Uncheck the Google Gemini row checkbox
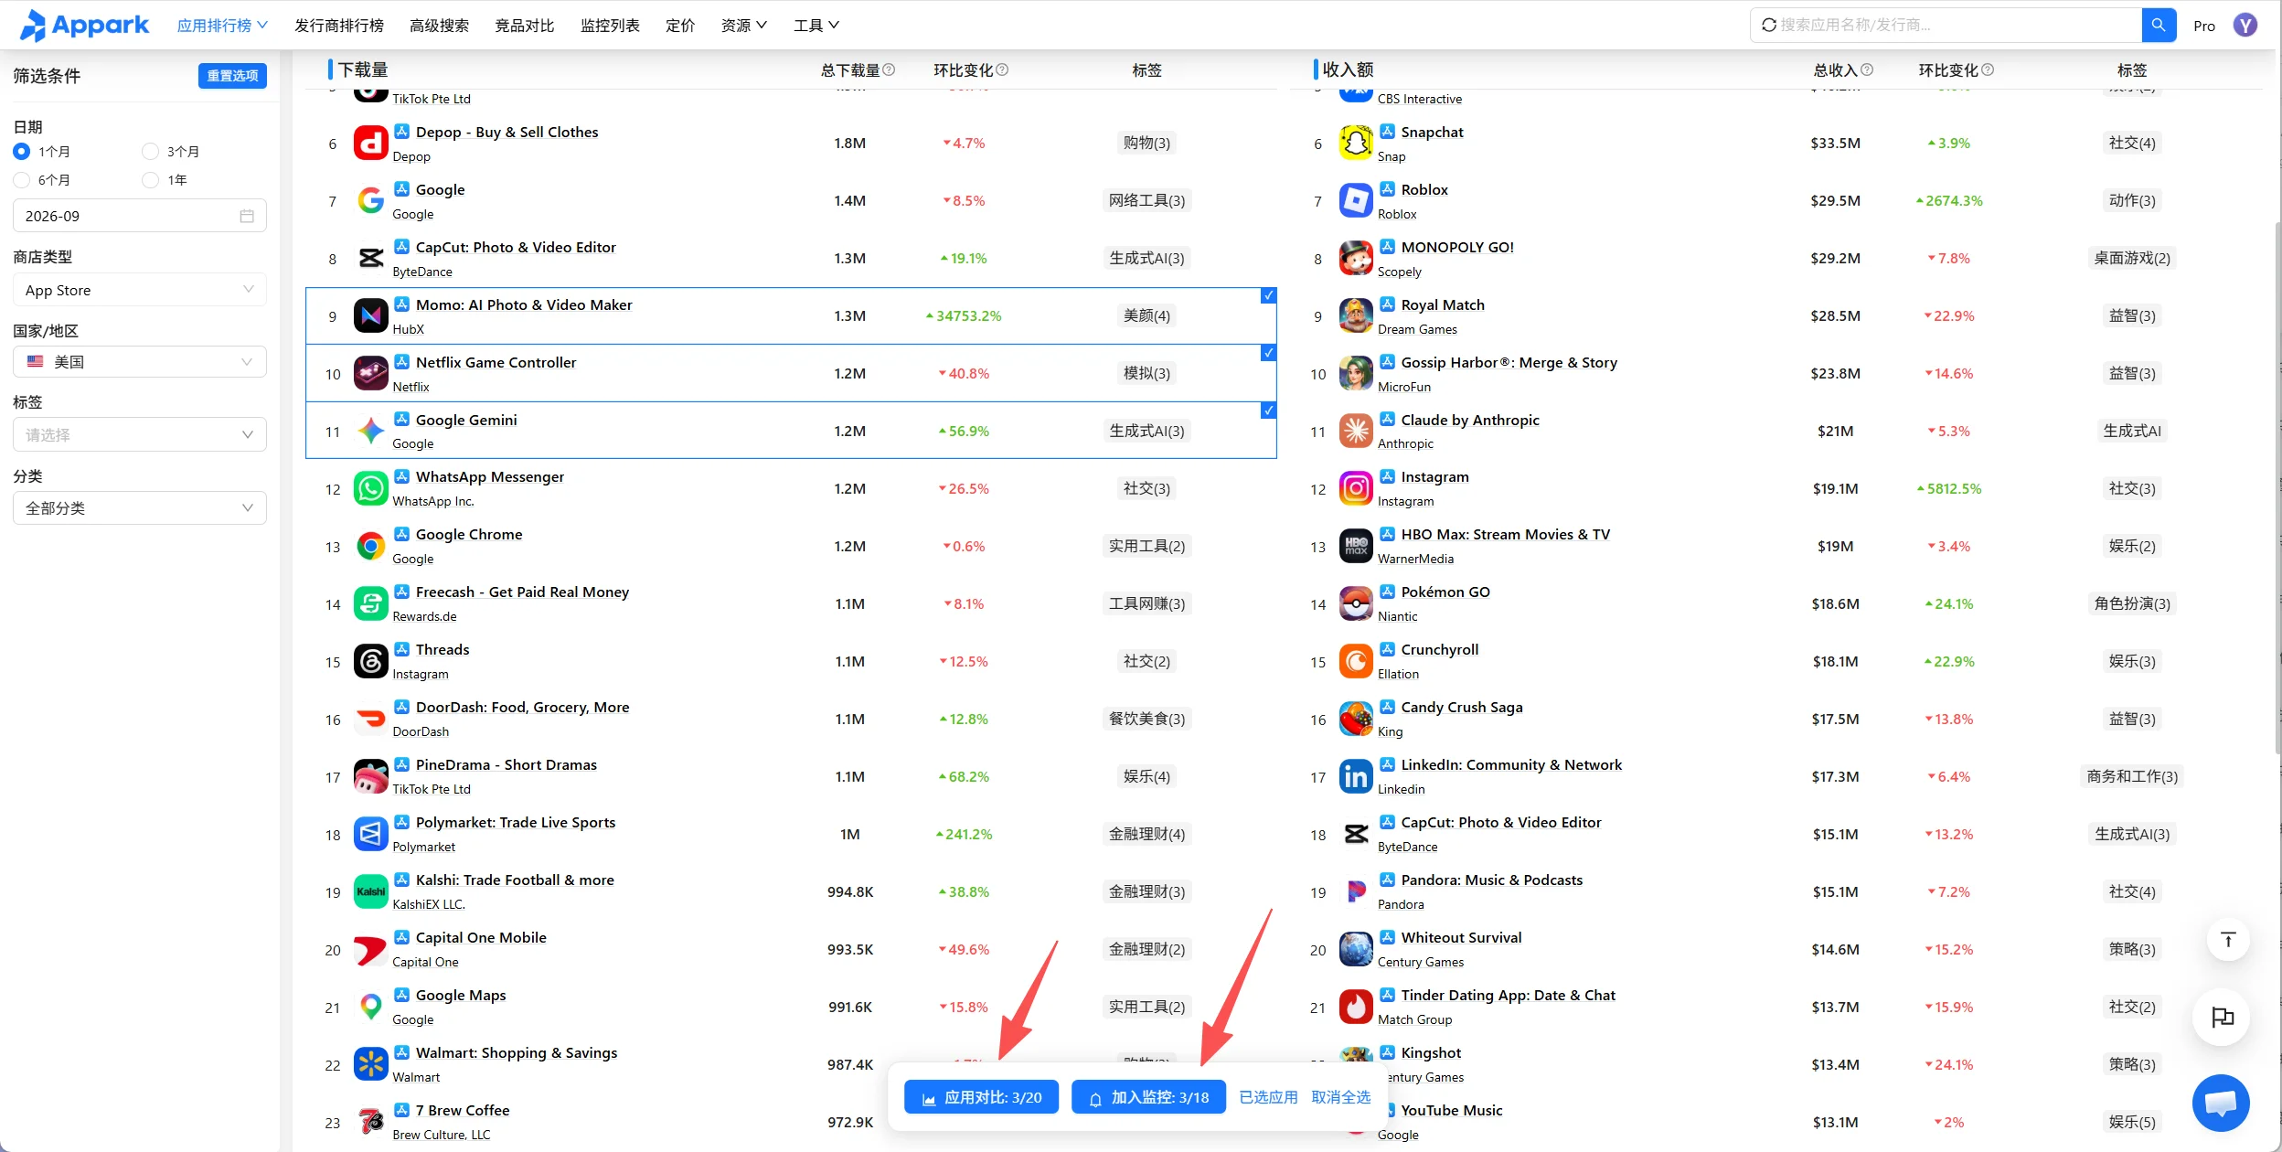The height and width of the screenshot is (1152, 2282). pos(1268,411)
